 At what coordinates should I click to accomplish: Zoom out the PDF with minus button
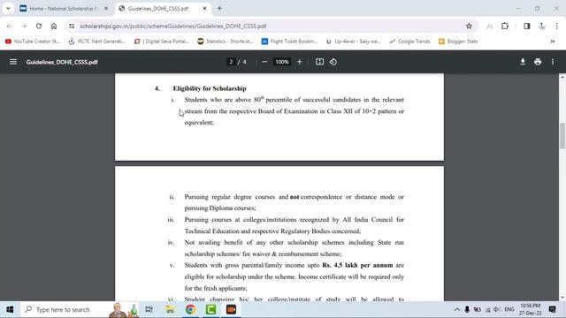coord(264,62)
